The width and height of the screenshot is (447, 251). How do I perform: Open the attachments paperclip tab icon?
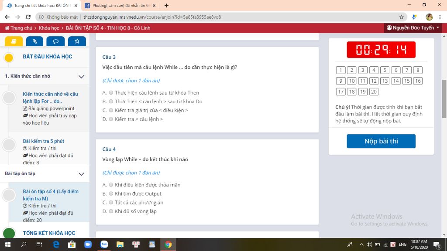coord(34,41)
